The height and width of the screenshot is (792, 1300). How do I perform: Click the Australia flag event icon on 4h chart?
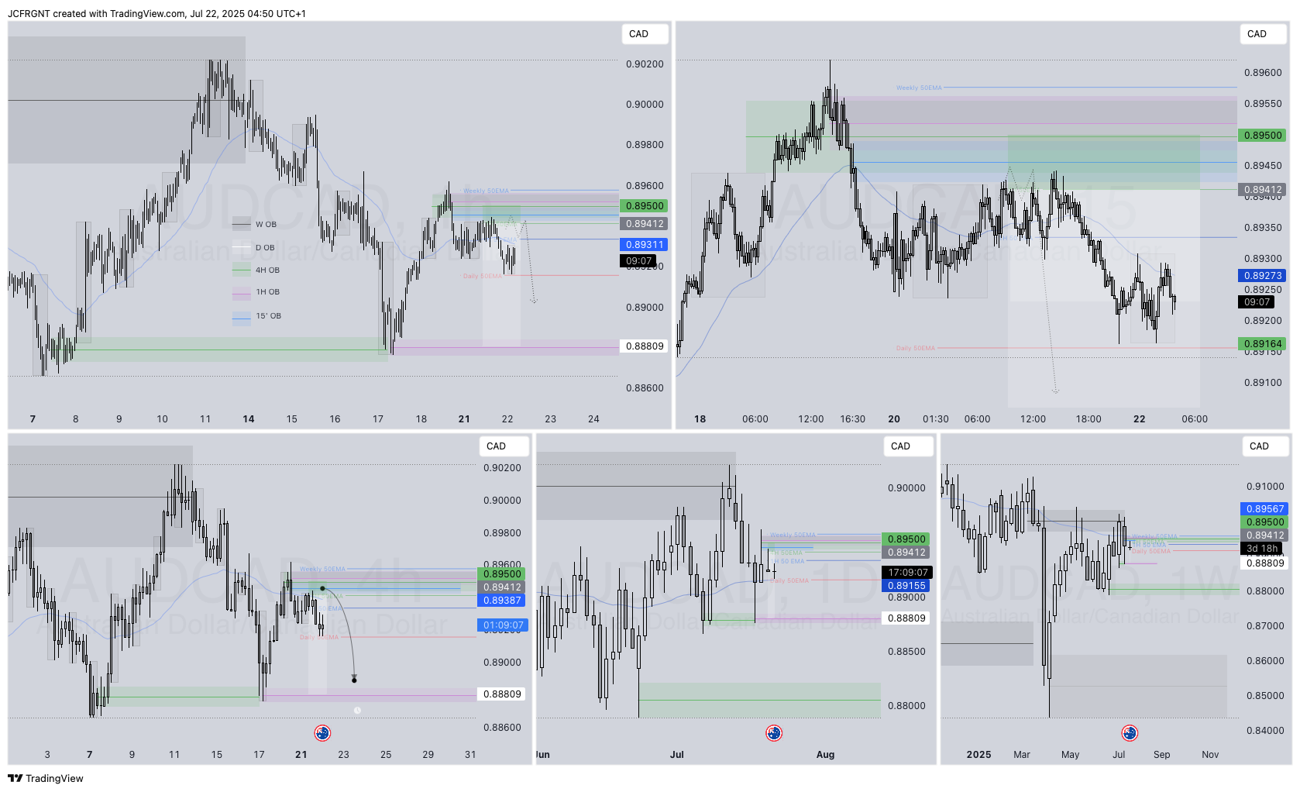(x=323, y=733)
